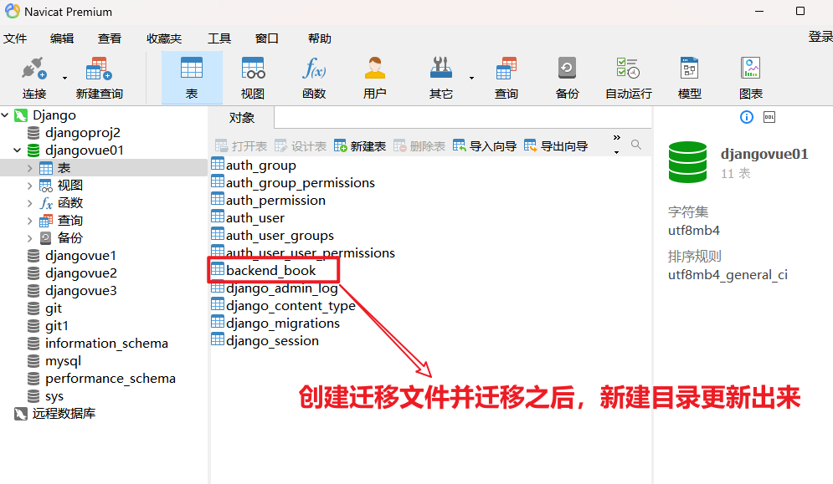Screen dimensions: 833x484
Task: Open the Charts (图表) toolbar icon
Action: [x=751, y=78]
